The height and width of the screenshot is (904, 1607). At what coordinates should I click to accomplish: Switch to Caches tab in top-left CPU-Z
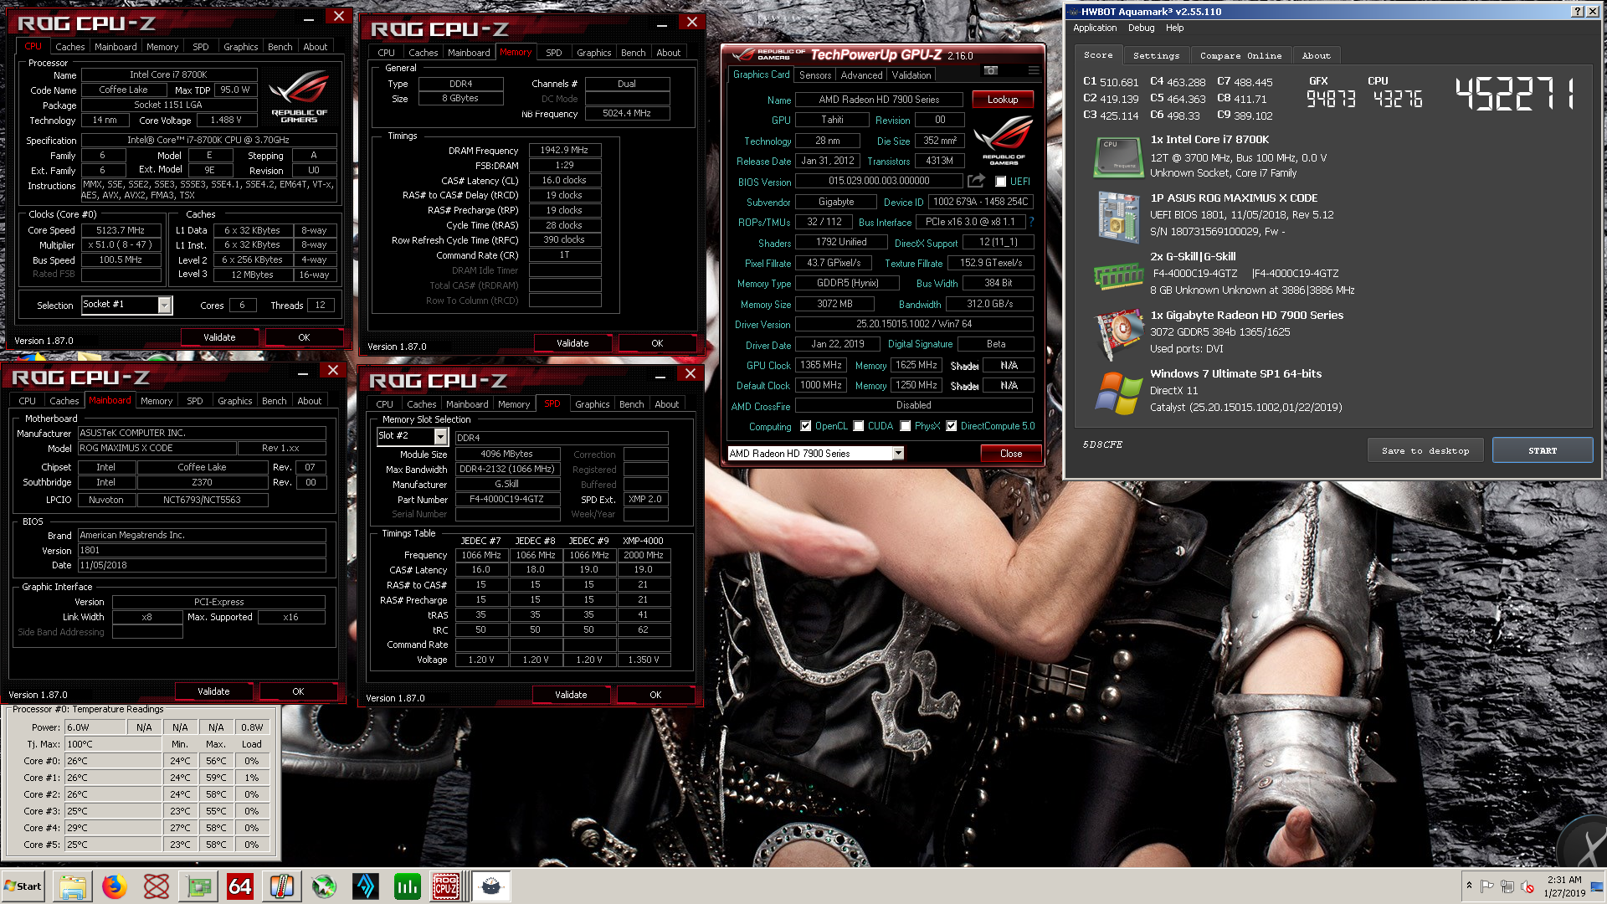point(70,47)
